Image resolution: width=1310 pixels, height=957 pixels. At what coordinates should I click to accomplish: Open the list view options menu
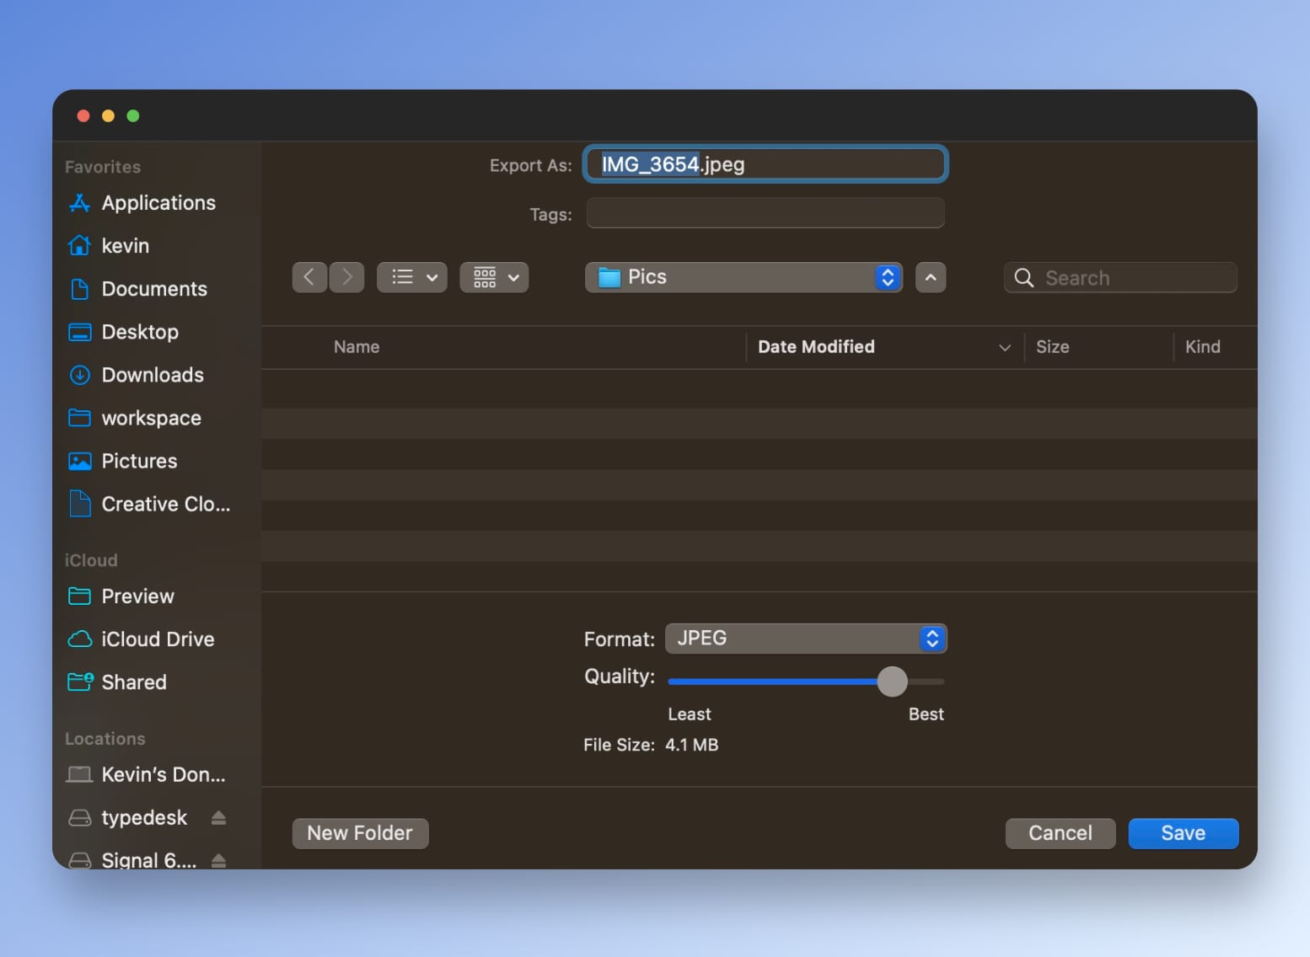click(412, 277)
